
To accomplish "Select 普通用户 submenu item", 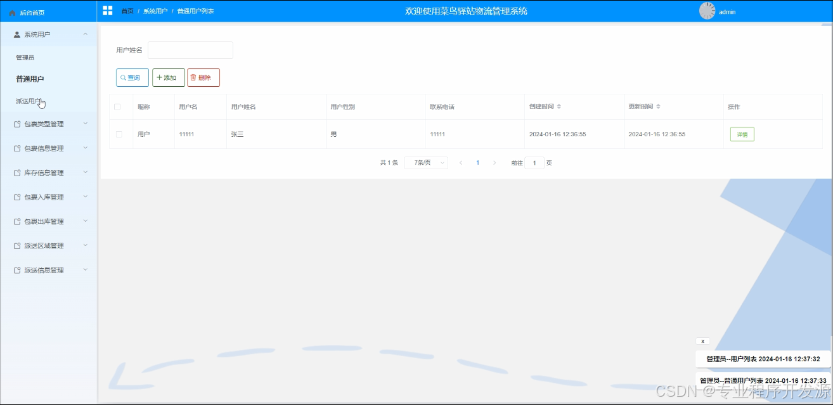I will click(x=30, y=79).
